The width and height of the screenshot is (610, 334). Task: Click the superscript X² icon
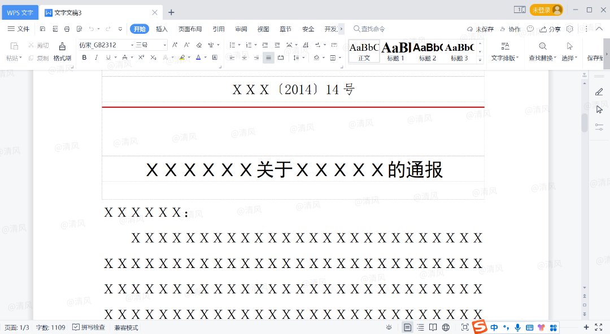point(141,58)
